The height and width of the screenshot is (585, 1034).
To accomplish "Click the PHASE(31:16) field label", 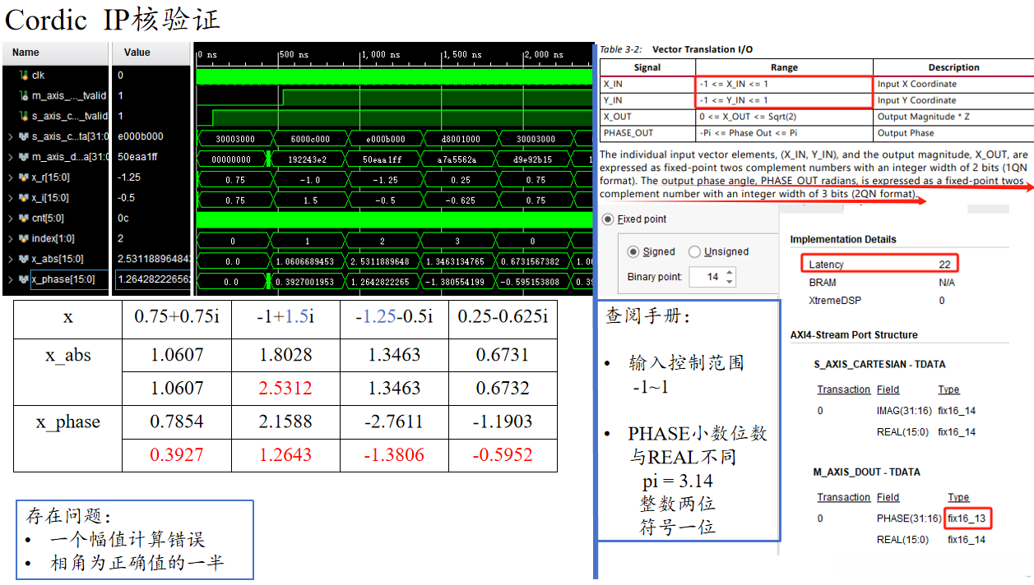I will pyautogui.click(x=909, y=518).
